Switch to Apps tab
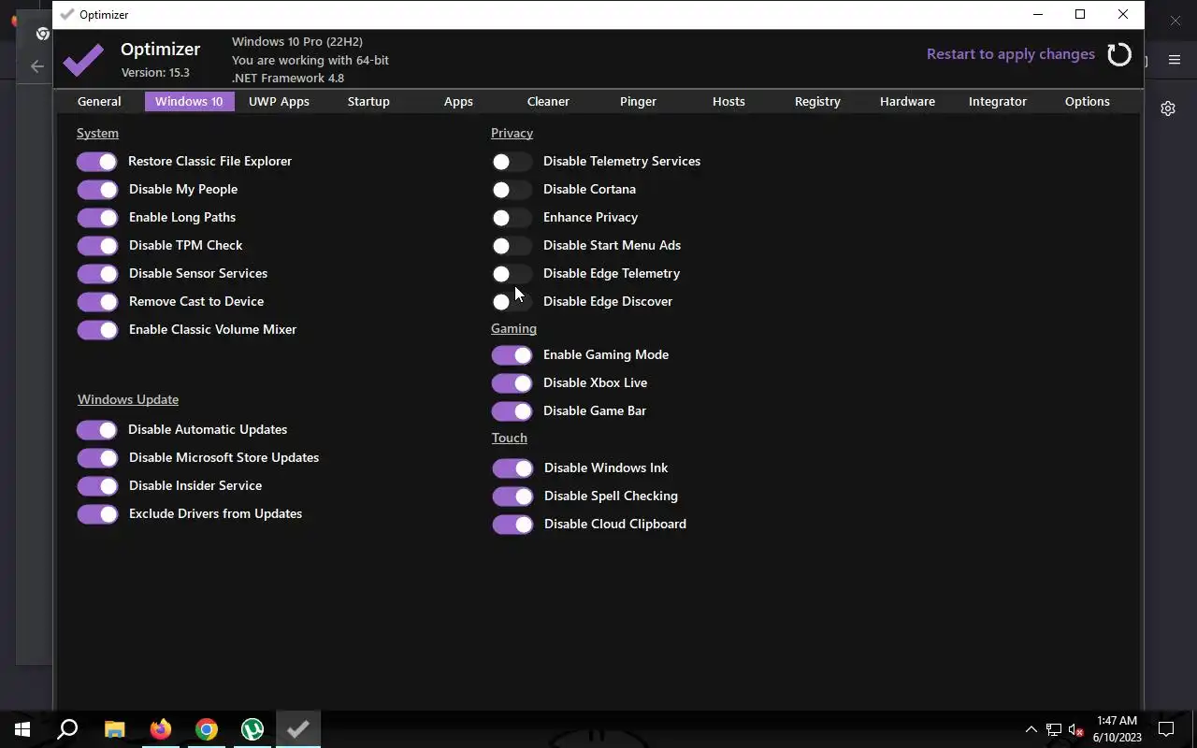The height and width of the screenshot is (748, 1197). [x=458, y=101]
